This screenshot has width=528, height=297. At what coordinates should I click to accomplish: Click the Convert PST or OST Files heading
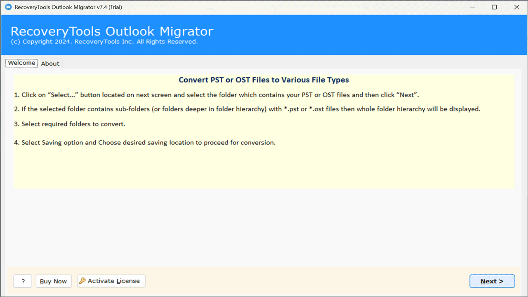(x=264, y=80)
